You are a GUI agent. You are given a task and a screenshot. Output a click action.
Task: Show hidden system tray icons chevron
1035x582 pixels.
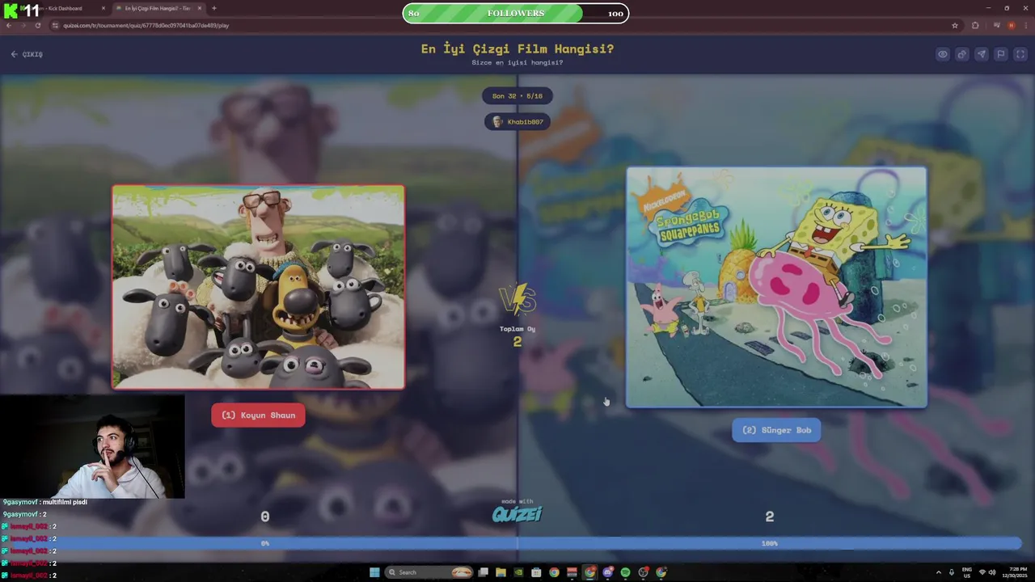click(x=939, y=572)
